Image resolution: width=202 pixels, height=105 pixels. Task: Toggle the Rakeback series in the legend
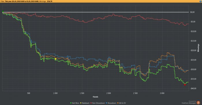pyautogui.click(x=85, y=103)
